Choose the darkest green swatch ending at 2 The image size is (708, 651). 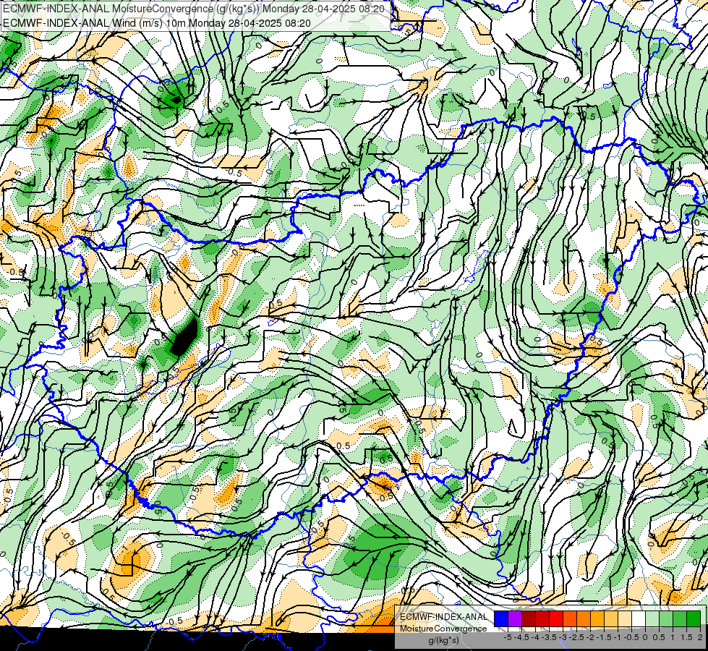(694, 619)
